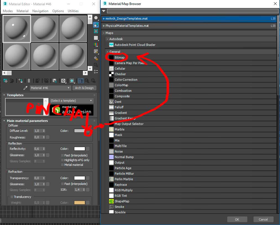This screenshot has width=280, height=225.
Task: Click the Video Color Check icon
Action: 96,45
